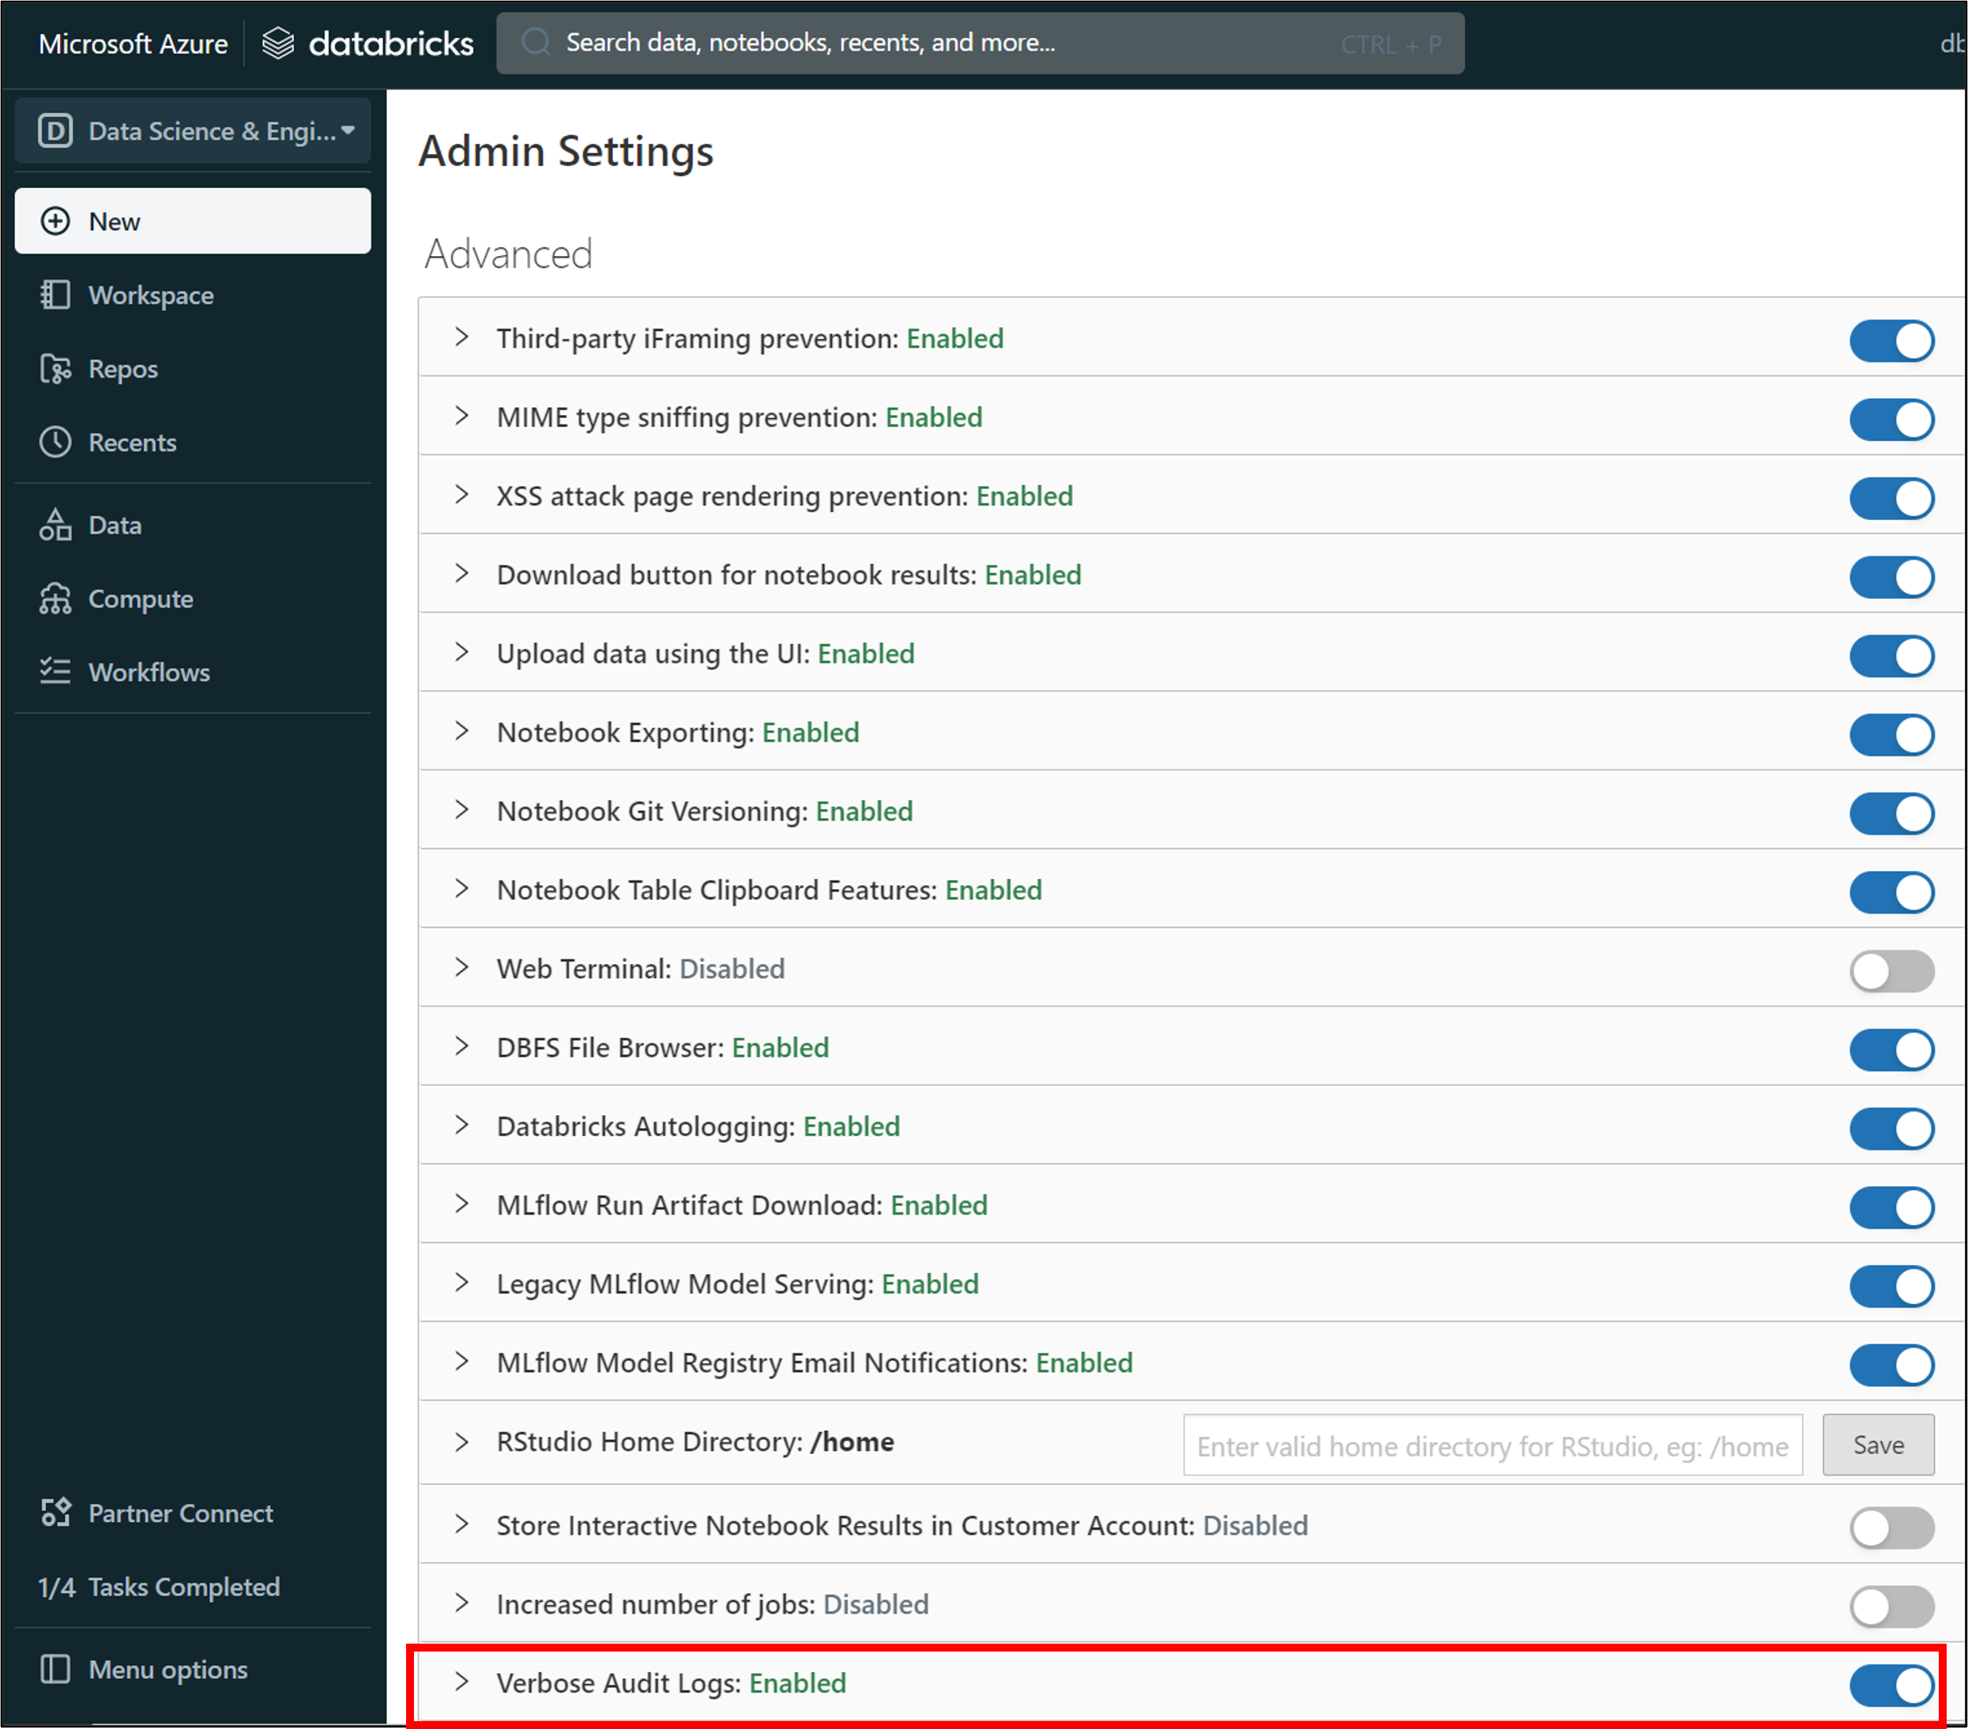
Task: Open the Workflows icon in sidebar
Action: 55,672
